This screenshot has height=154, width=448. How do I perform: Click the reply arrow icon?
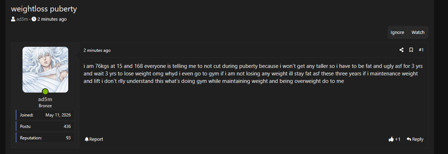click(x=409, y=139)
